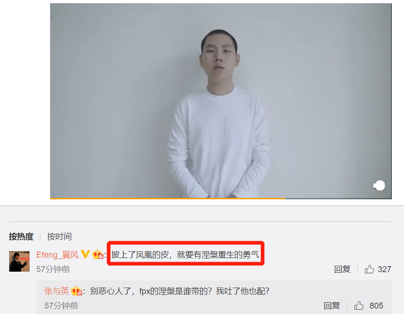The image size is (404, 314).
Task: Open Efeng_翼风's avatar picture
Action: click(19, 261)
